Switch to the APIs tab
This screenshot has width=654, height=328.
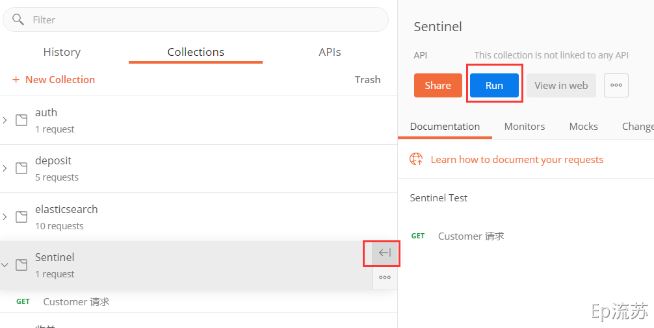tap(330, 52)
